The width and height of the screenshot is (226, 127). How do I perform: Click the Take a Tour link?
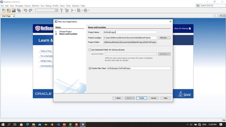coord(46,51)
